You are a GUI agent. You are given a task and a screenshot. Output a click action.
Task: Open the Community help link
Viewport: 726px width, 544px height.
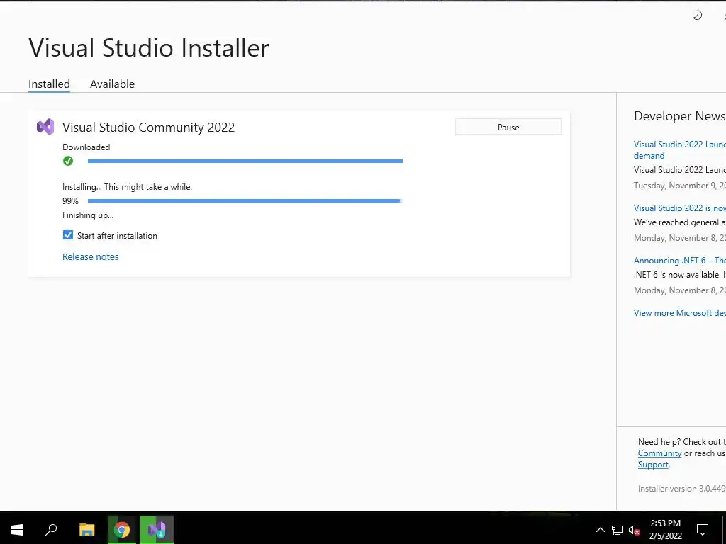(x=659, y=453)
